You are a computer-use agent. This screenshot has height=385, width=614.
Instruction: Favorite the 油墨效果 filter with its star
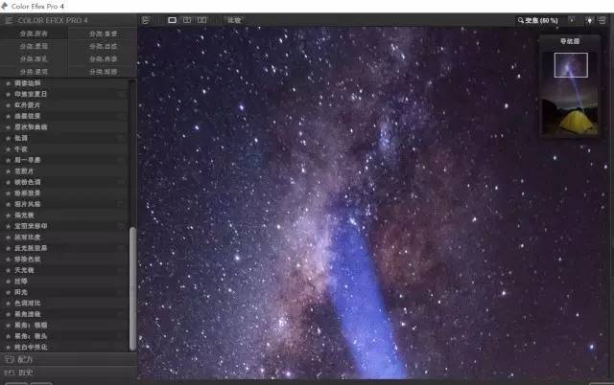click(8, 116)
